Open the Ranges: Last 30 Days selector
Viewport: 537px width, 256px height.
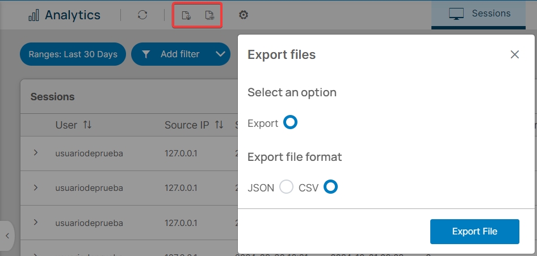pyautogui.click(x=73, y=54)
